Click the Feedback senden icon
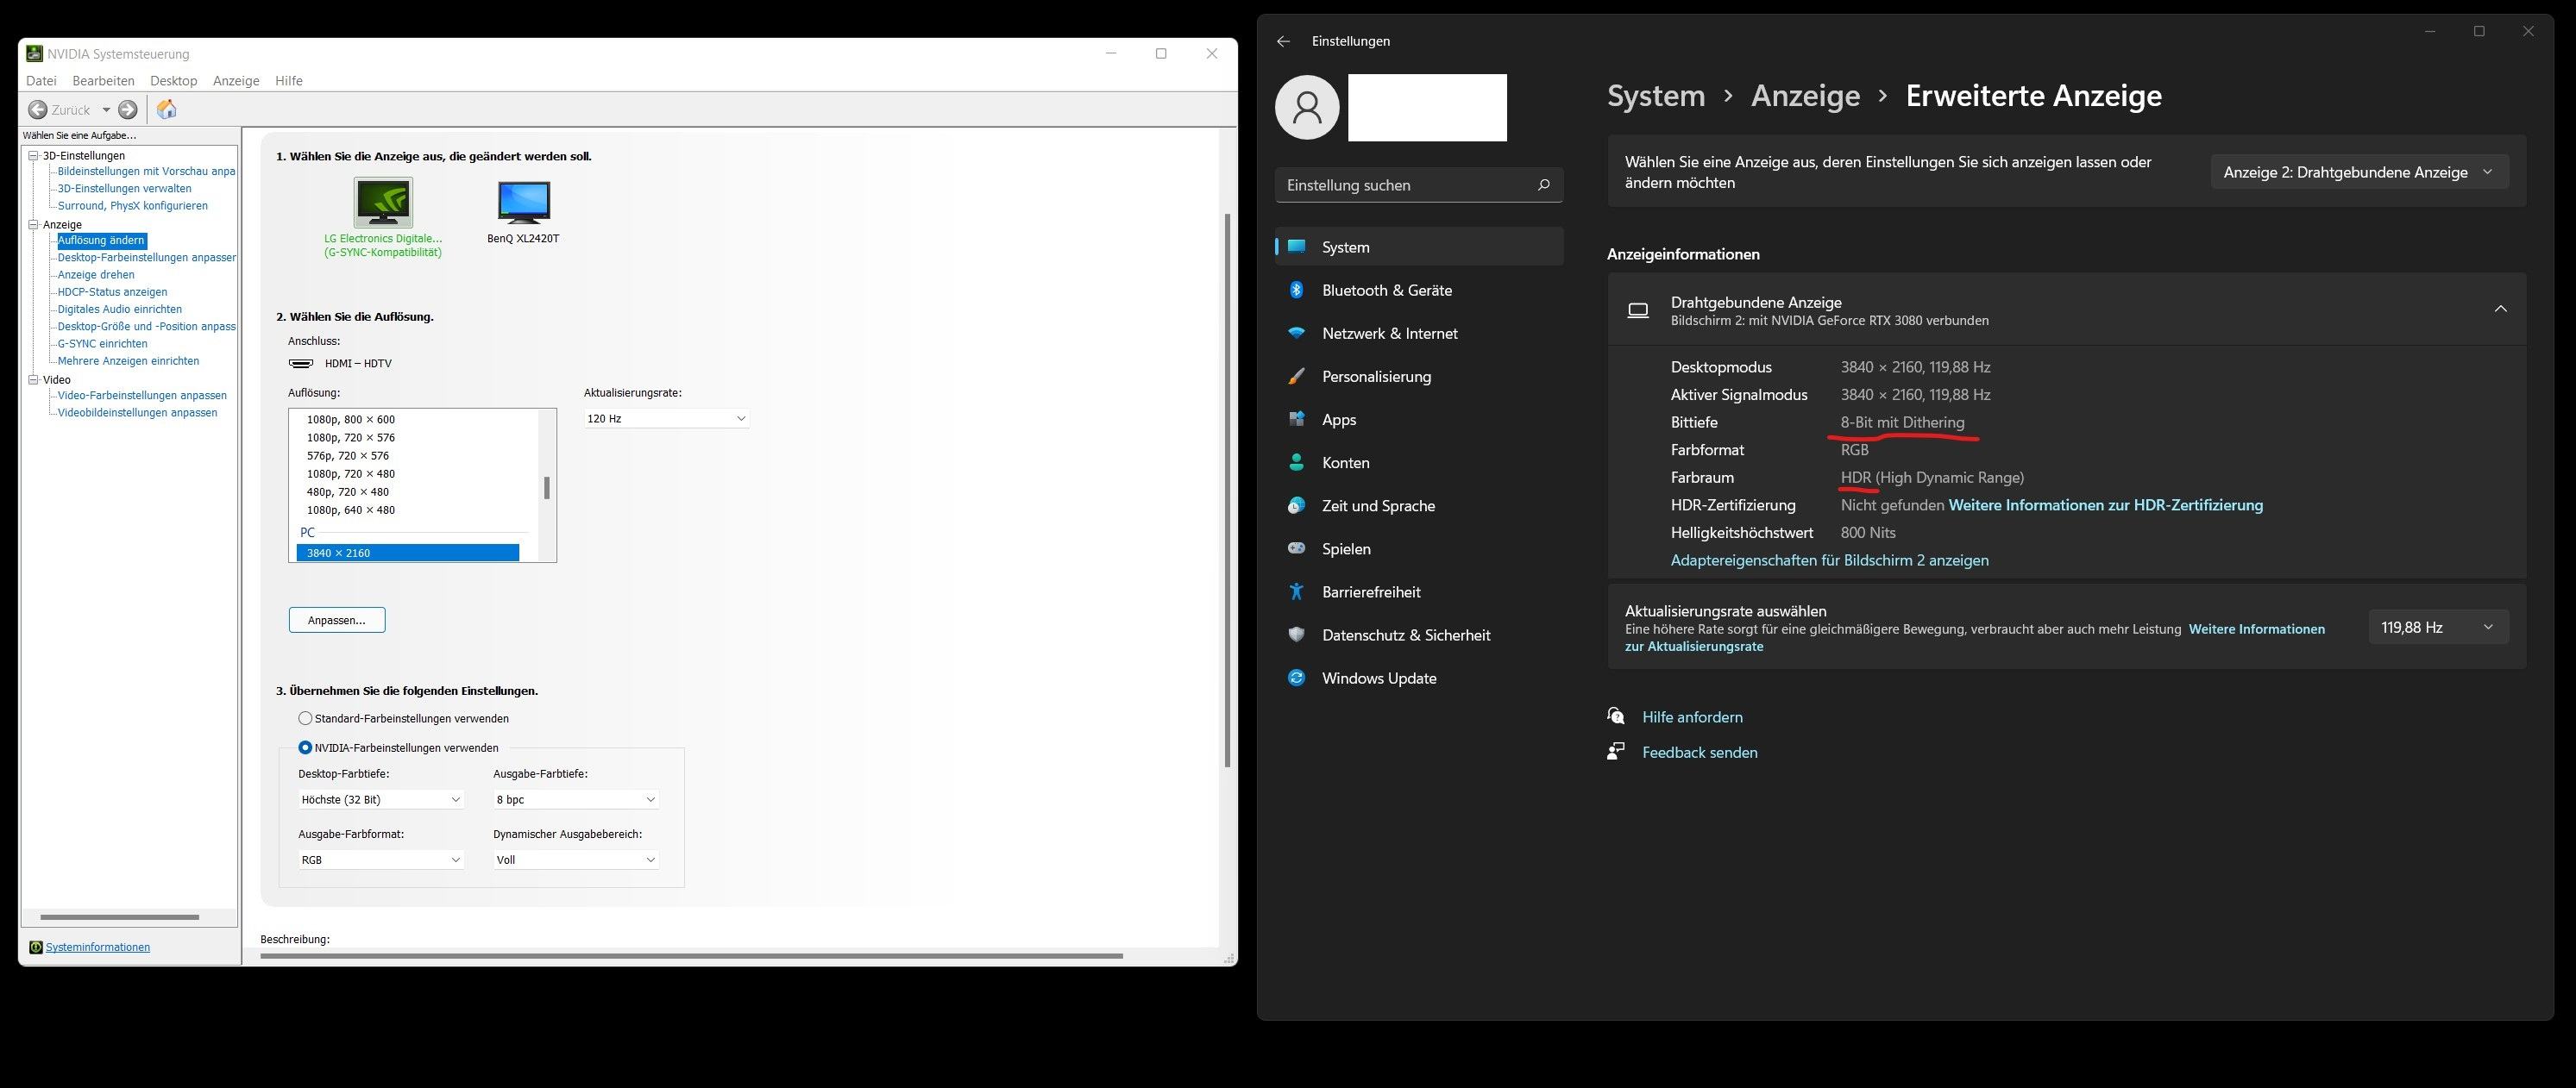The width and height of the screenshot is (2576, 1088). [1616, 751]
